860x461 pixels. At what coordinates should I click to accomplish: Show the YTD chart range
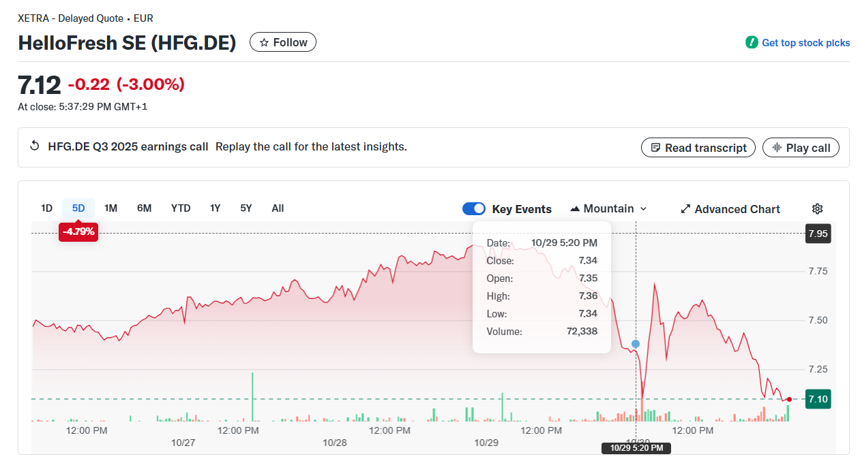tap(181, 208)
